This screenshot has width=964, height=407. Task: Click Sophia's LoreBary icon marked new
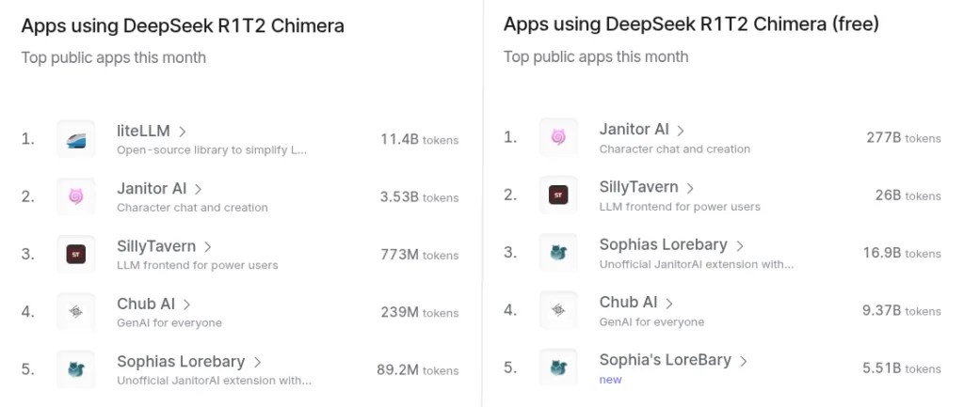click(558, 368)
